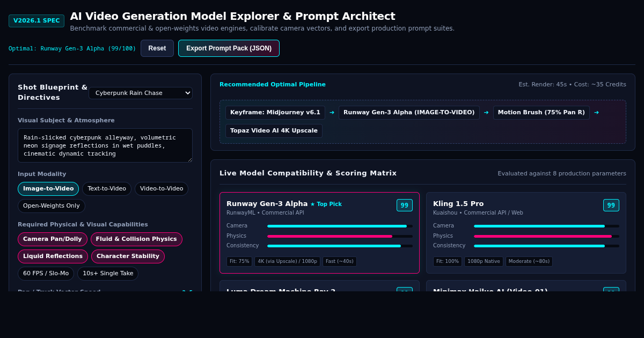Select Image-to-Video input modality

tap(48, 189)
